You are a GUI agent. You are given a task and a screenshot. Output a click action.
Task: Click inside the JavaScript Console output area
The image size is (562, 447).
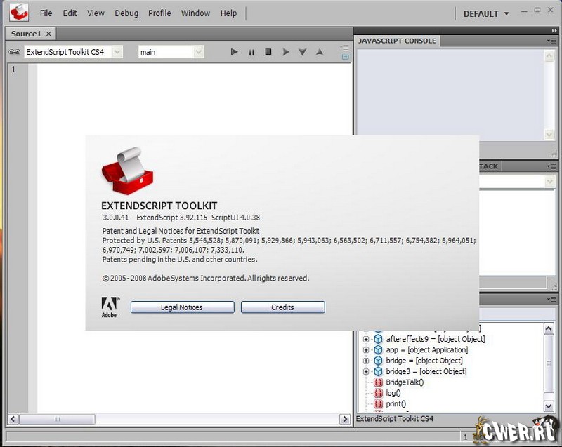(450, 95)
